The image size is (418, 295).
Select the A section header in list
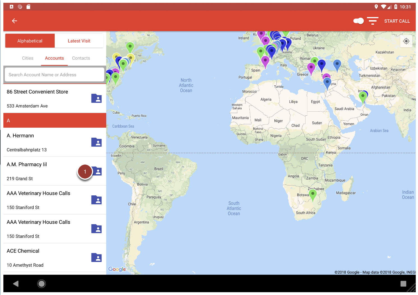[55, 121]
